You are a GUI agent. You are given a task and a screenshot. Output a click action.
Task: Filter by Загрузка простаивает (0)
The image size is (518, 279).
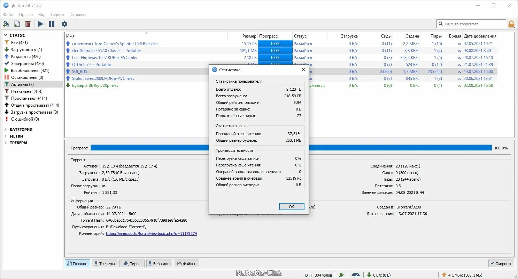coord(33,112)
